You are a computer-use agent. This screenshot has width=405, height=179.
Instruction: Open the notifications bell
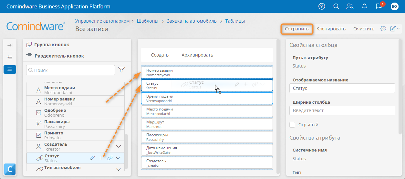[x=364, y=6]
